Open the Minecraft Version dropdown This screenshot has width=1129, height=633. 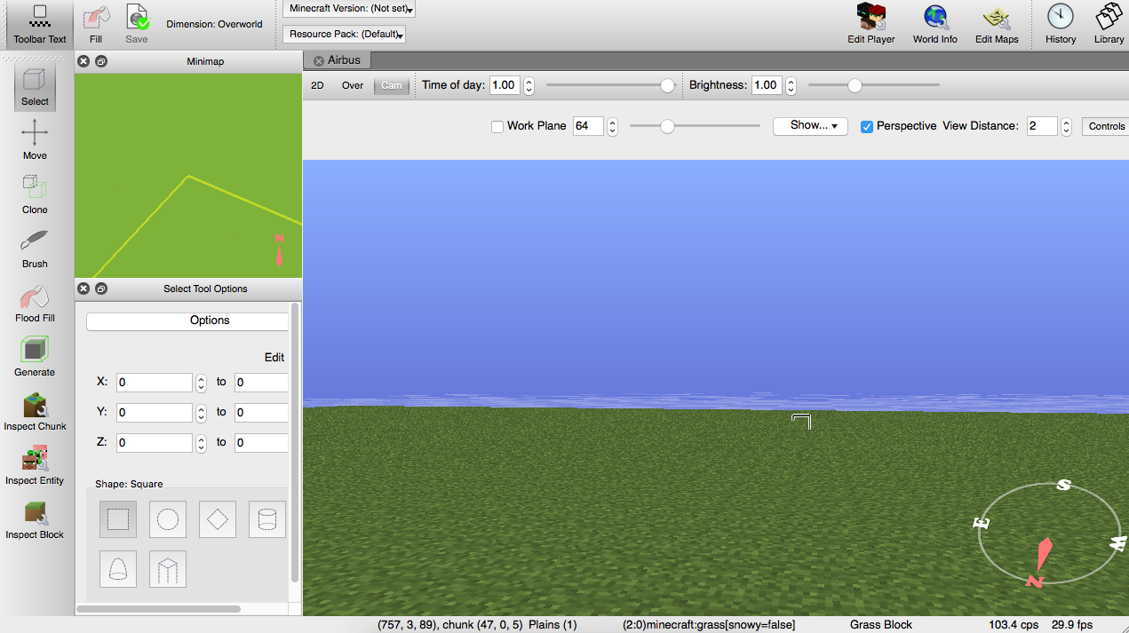click(x=349, y=9)
